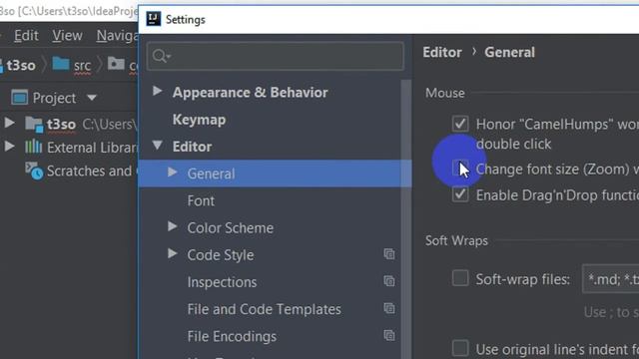This screenshot has width=639, height=359.
Task: Click the Settings search input field
Action: [276, 56]
